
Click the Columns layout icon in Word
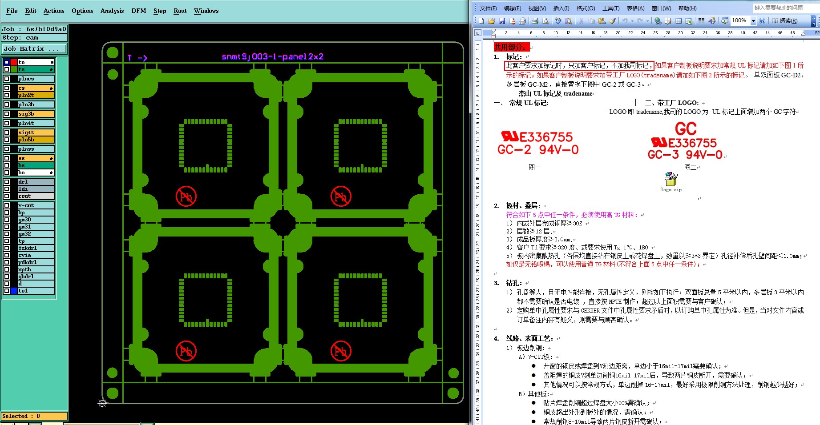(701, 21)
